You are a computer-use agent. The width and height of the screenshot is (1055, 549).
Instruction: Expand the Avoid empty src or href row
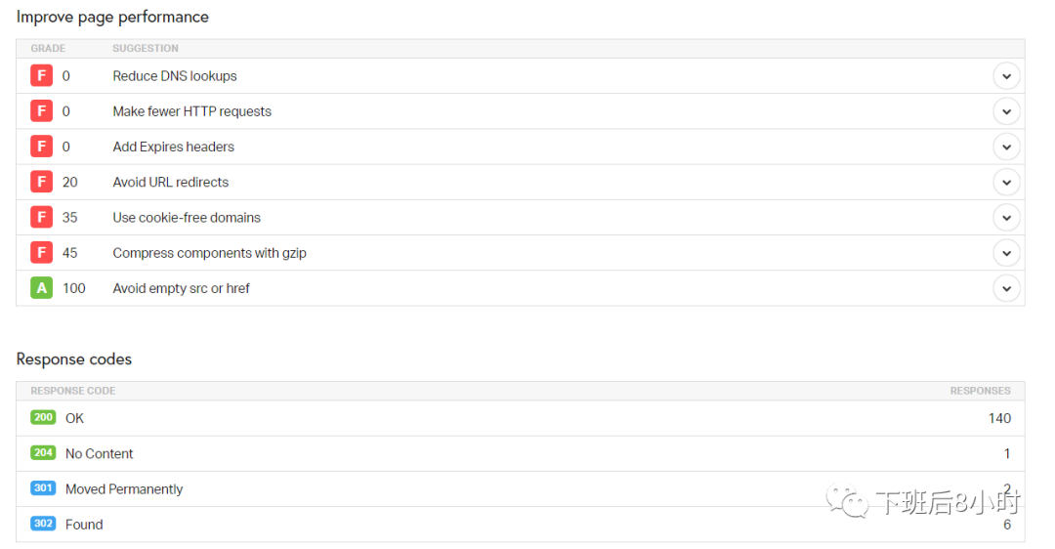[1006, 288]
